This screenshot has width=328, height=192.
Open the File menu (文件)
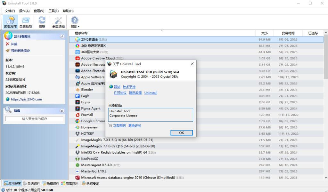(10, 11)
